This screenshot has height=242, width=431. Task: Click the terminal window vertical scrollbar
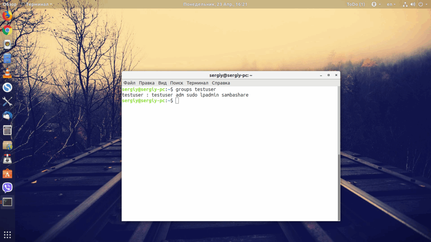click(339, 187)
